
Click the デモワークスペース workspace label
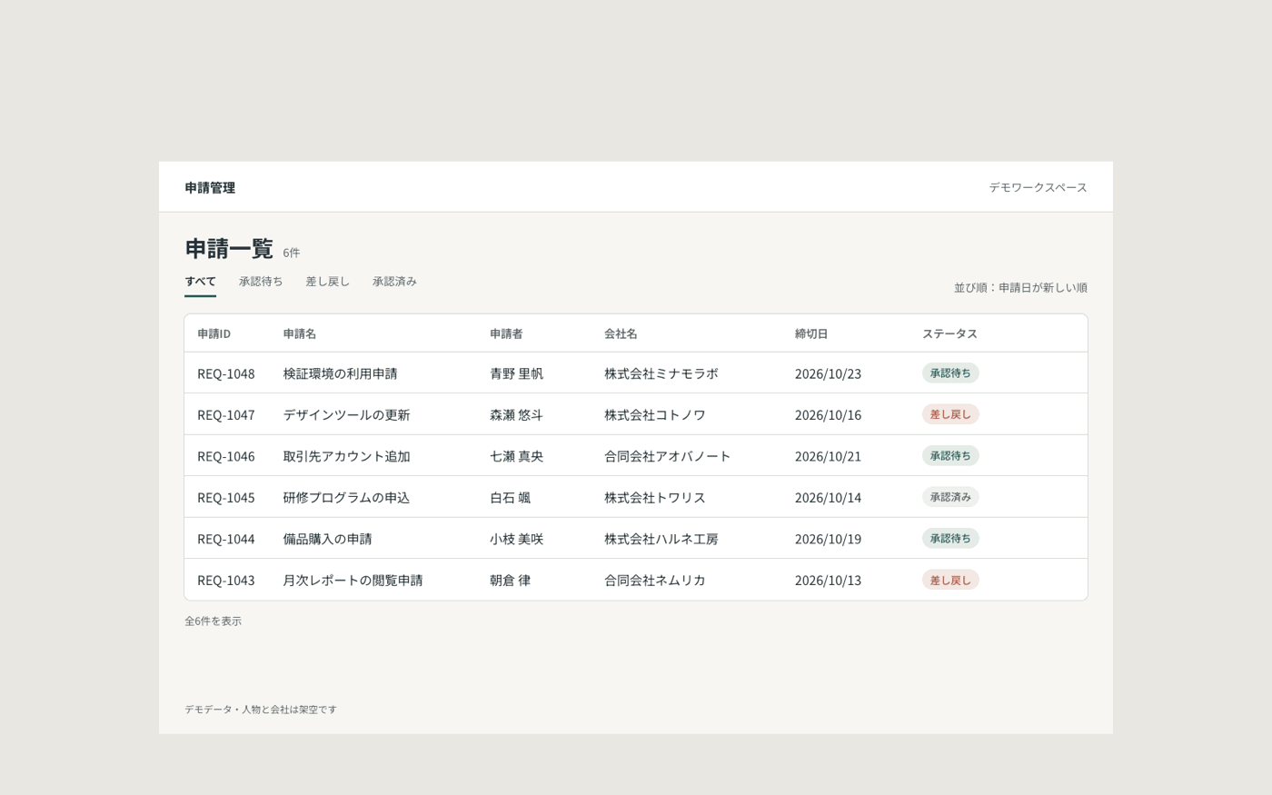[x=1038, y=187]
